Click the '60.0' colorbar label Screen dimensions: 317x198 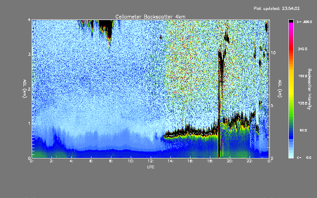303,130
